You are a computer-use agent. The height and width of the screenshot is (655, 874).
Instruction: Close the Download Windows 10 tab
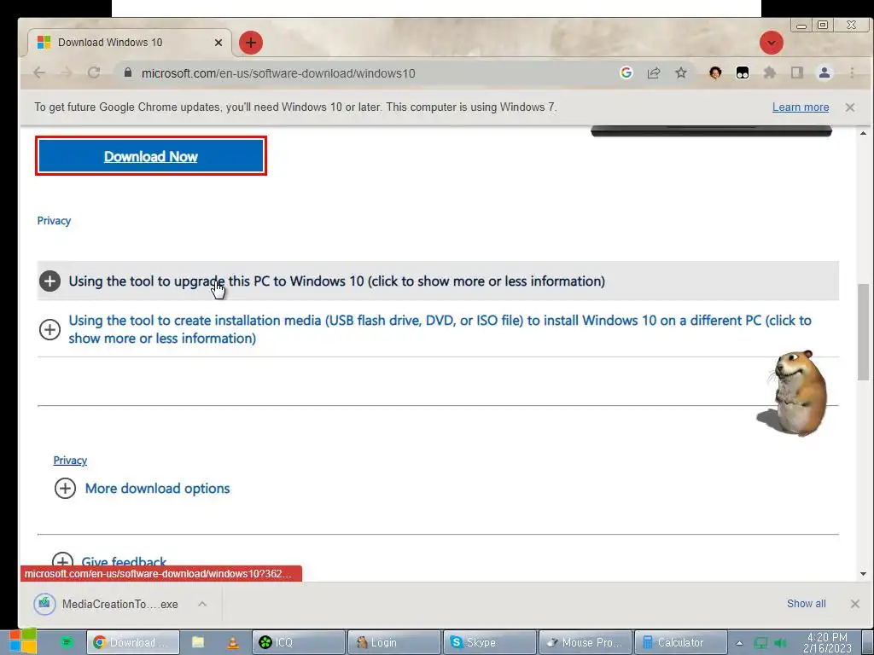click(218, 43)
